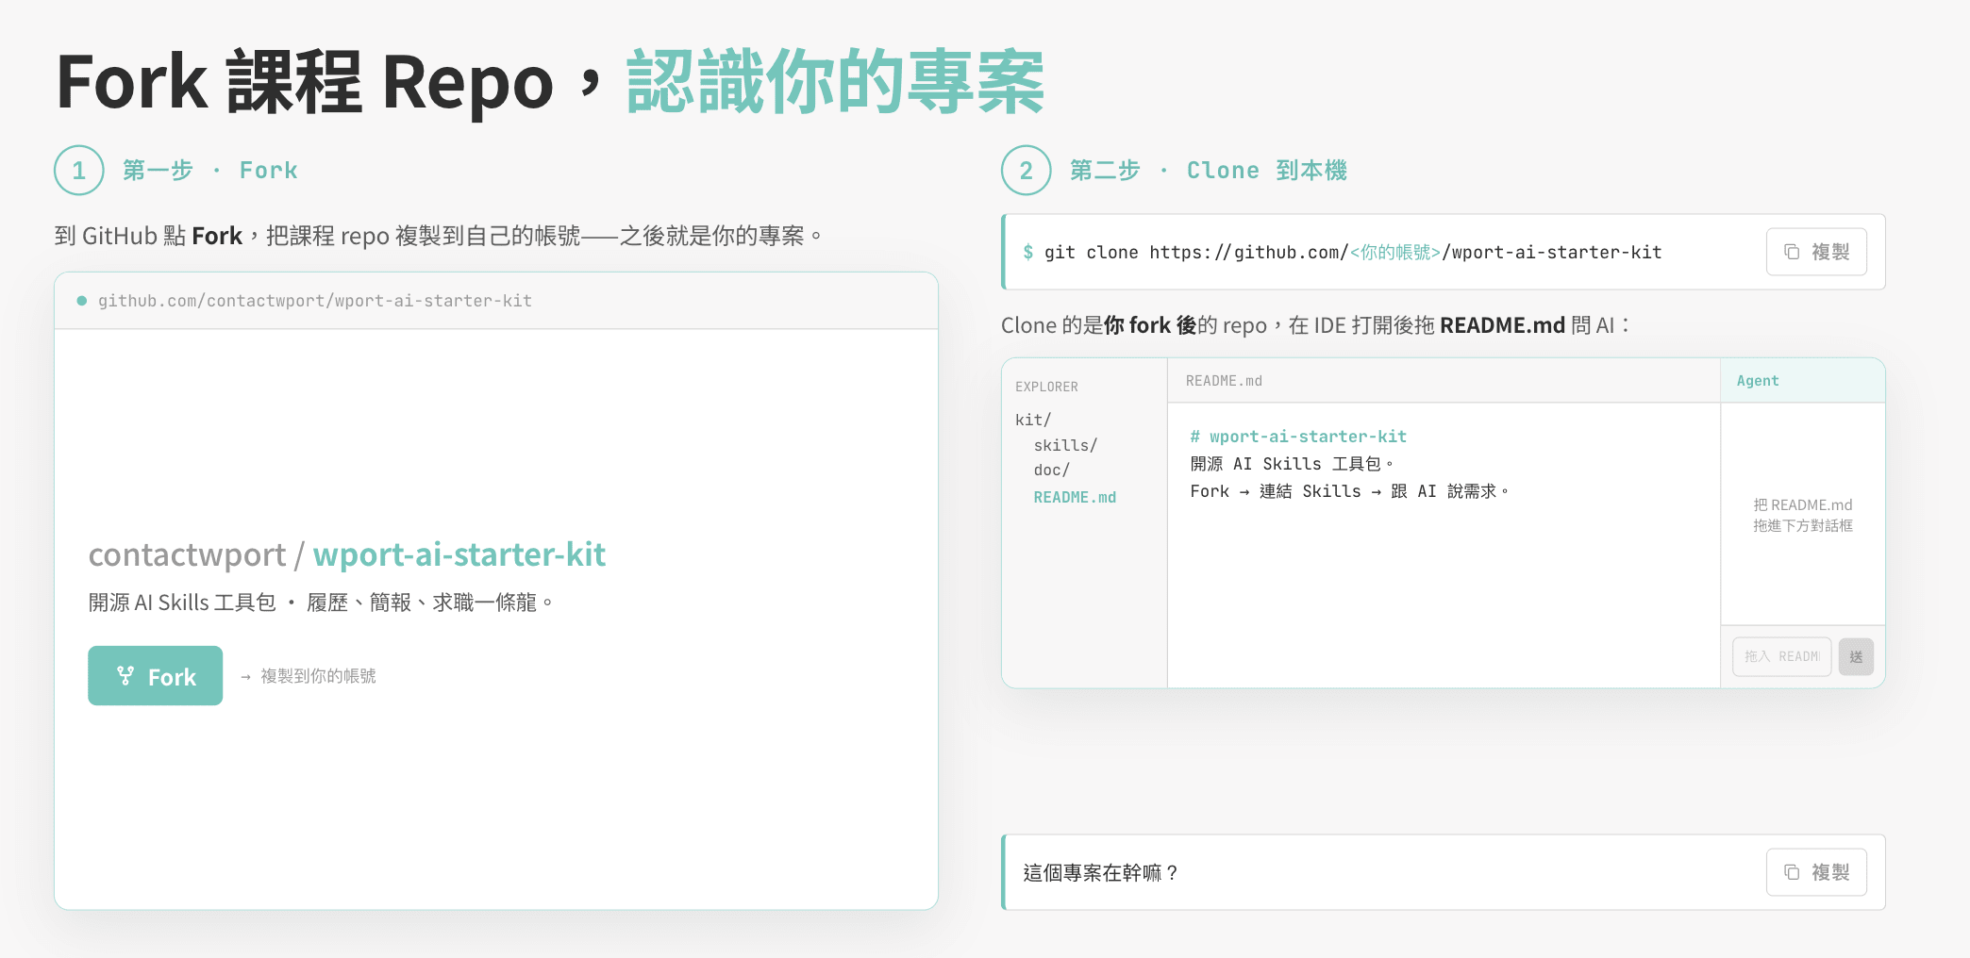Copy the "這個專案在幹嘛？" prompt
1970x958 pixels.
[1816, 872]
